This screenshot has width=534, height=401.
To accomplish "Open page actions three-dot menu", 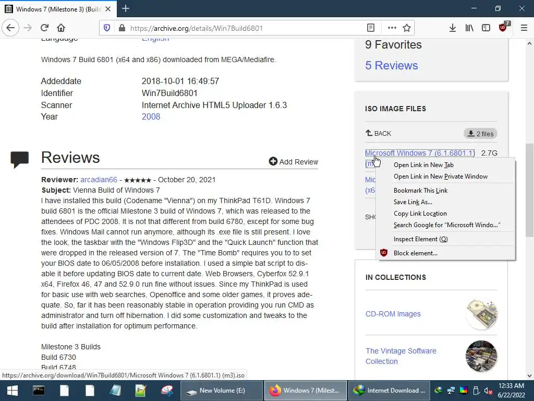I will [x=392, y=28].
